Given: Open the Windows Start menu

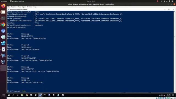Looking at the screenshot, I should (x=9, y=95).
